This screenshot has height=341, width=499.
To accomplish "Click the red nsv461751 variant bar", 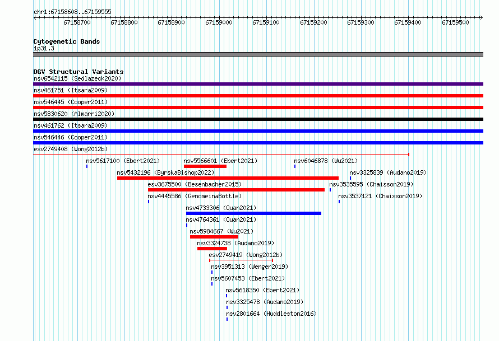I will click(258, 96).
